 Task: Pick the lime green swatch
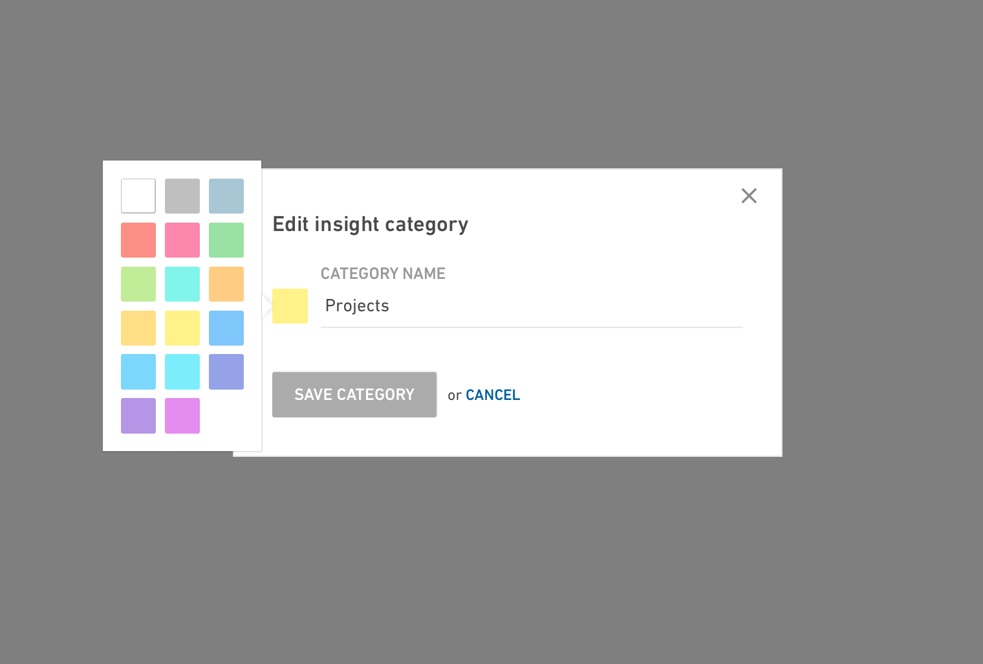(138, 284)
